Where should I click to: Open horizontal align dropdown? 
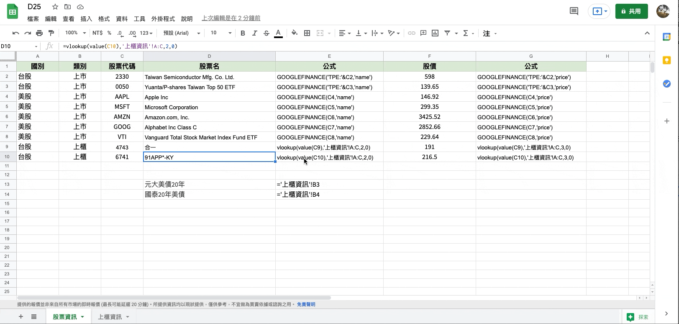[345, 33]
